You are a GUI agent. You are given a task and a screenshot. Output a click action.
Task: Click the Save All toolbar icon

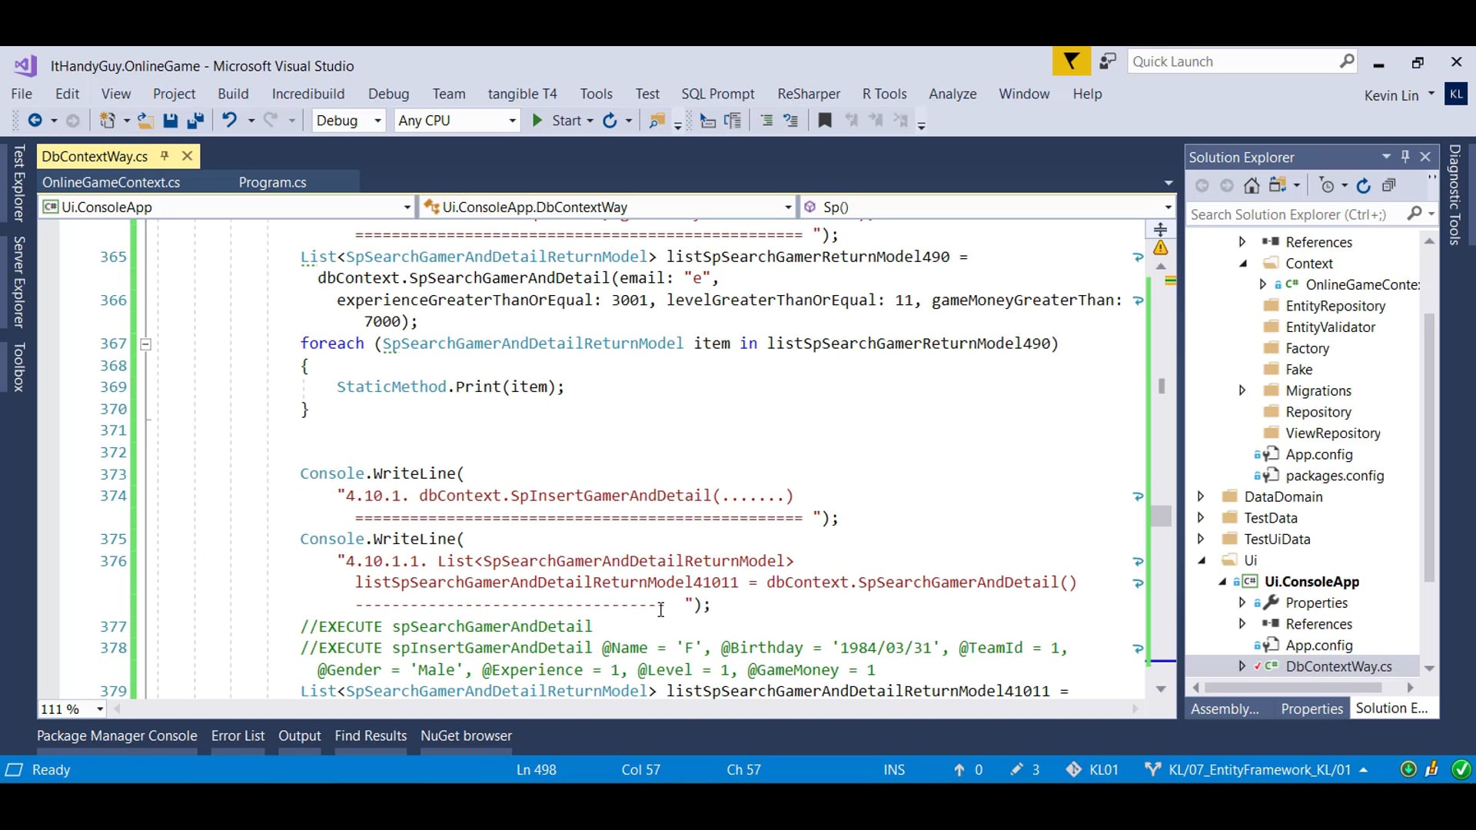pyautogui.click(x=195, y=121)
